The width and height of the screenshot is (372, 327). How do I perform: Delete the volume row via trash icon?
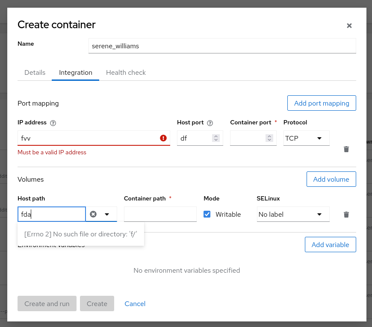346,215
